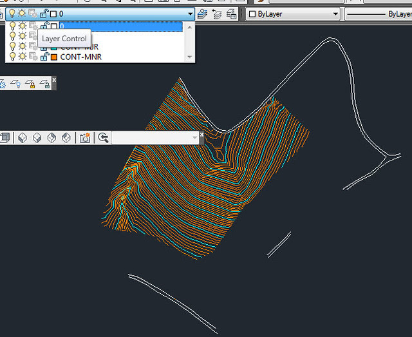This screenshot has width=412, height=337.
Task: Freeze the CONT-MNR layer via sun icon
Action: [x=22, y=57]
